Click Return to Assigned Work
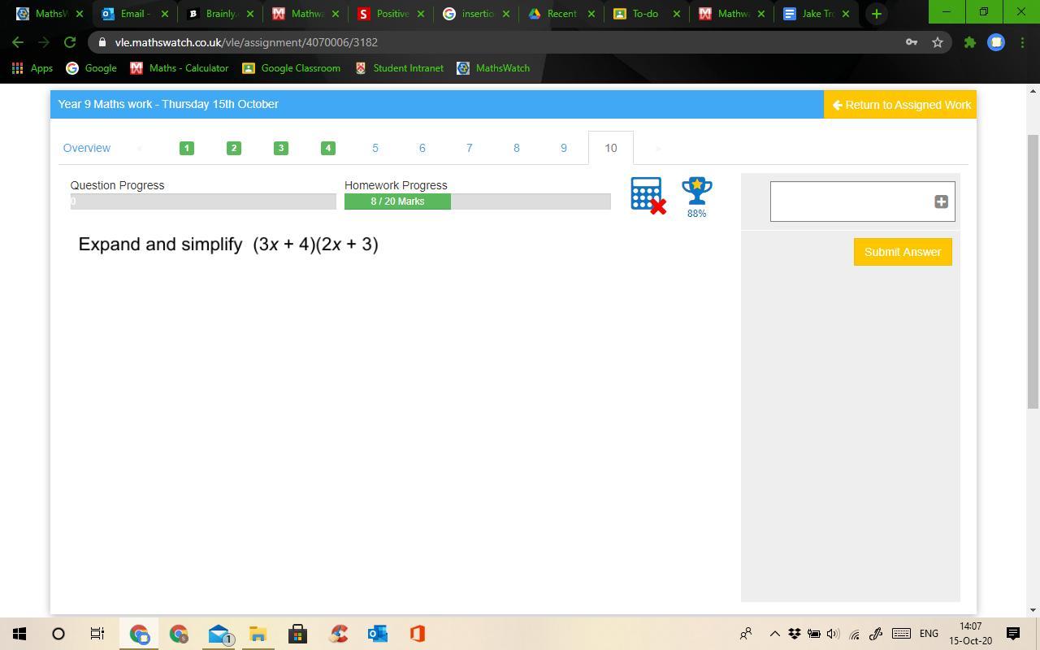This screenshot has width=1040, height=650. 900,105
